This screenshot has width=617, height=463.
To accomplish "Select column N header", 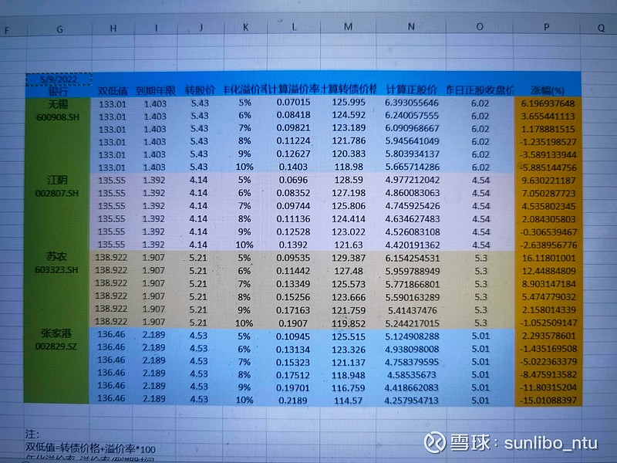I will pyautogui.click(x=411, y=27).
